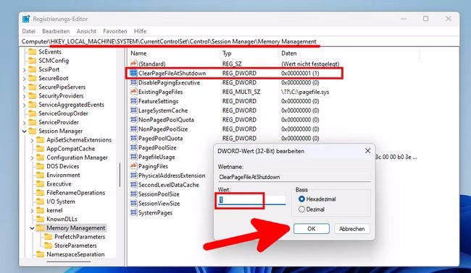Click the Environment folder icon
Viewport: 471px width, 273px height.
point(40,175)
